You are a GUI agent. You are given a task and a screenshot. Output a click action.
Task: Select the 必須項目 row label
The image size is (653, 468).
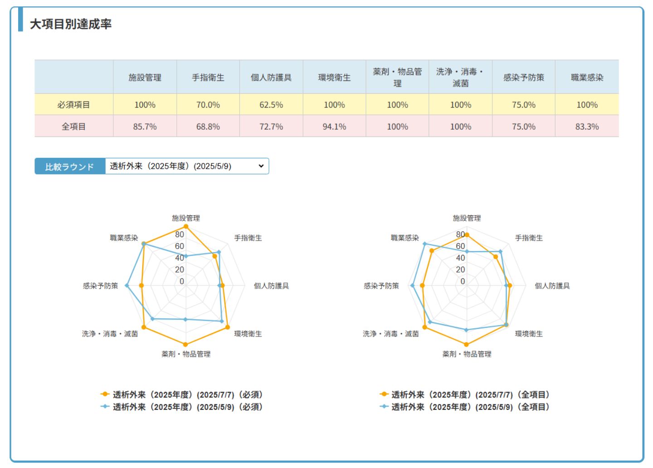tap(73, 105)
